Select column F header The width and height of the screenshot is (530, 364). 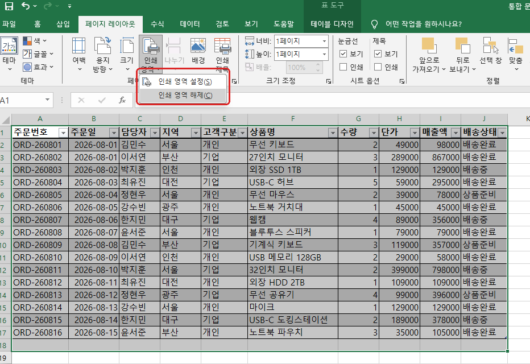point(293,119)
